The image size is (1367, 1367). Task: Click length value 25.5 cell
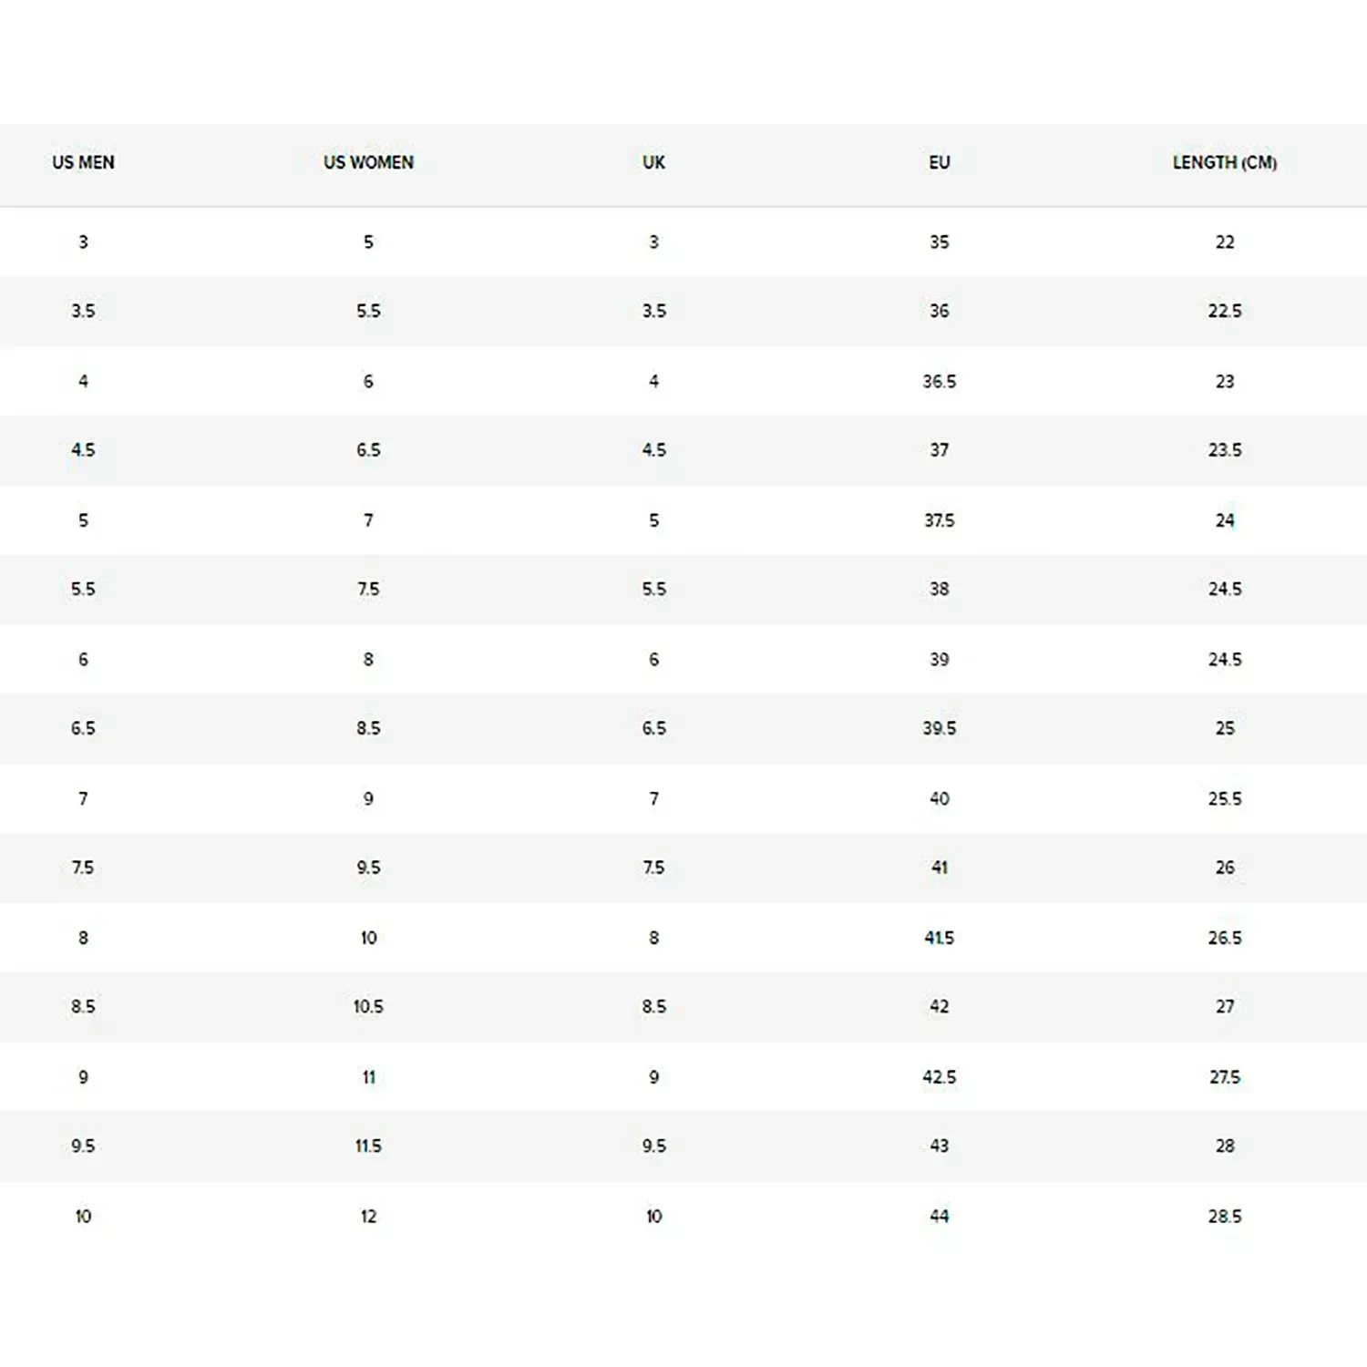point(1225,798)
